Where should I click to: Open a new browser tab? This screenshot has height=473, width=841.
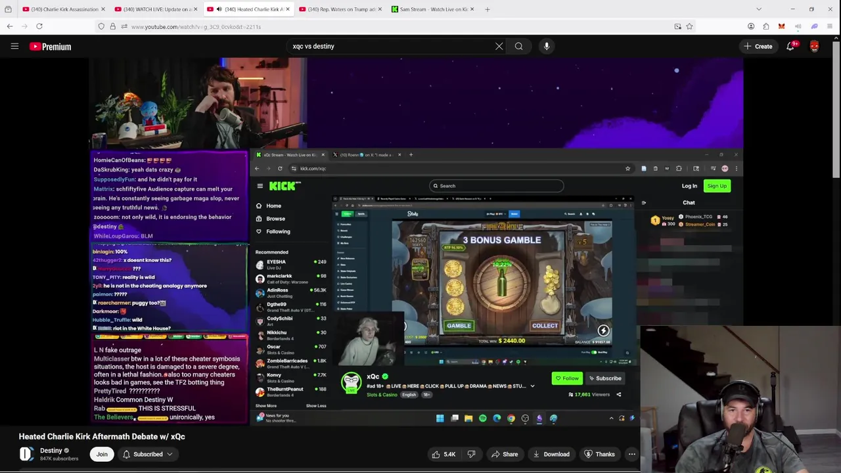487,9
